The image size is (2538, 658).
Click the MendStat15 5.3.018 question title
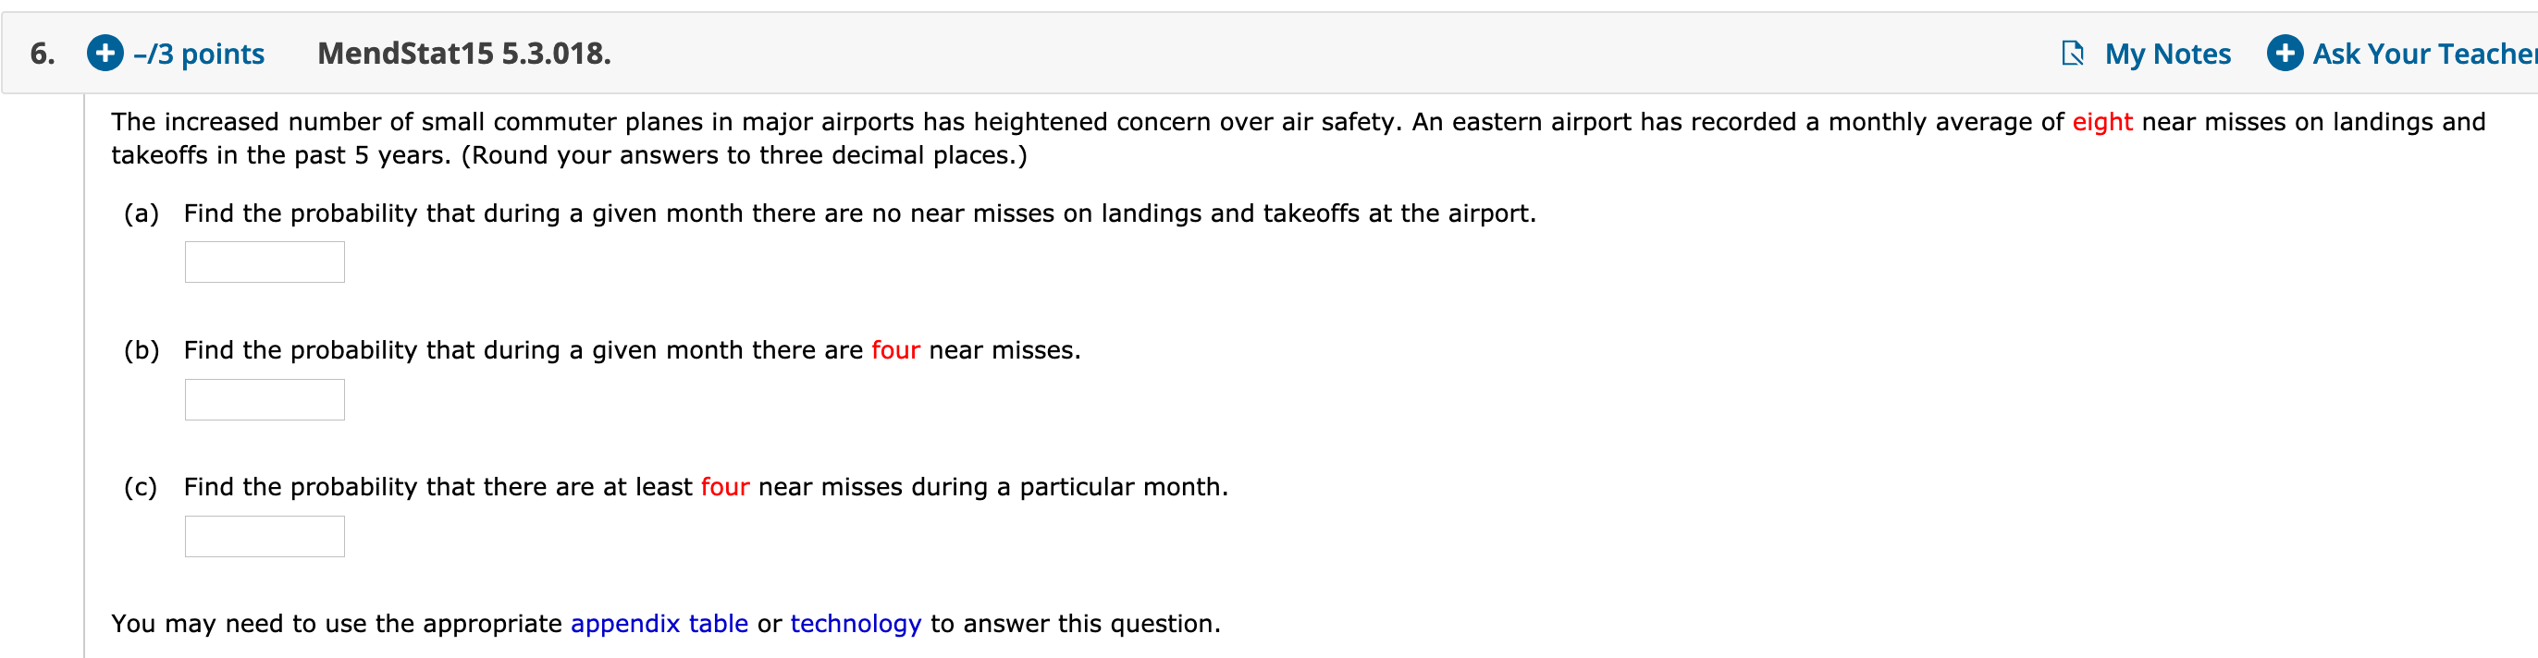463,54
